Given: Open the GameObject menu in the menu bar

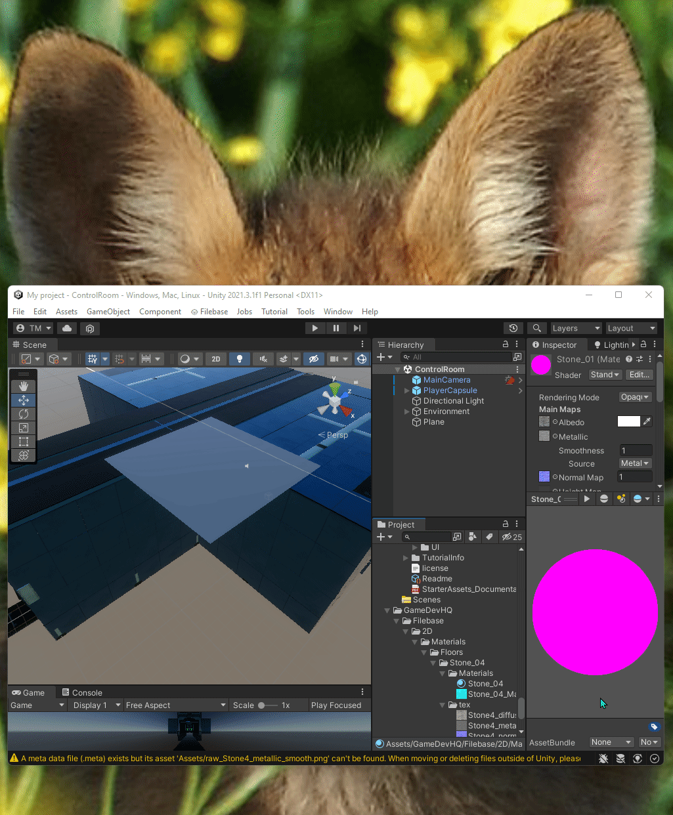Looking at the screenshot, I should 108,312.
